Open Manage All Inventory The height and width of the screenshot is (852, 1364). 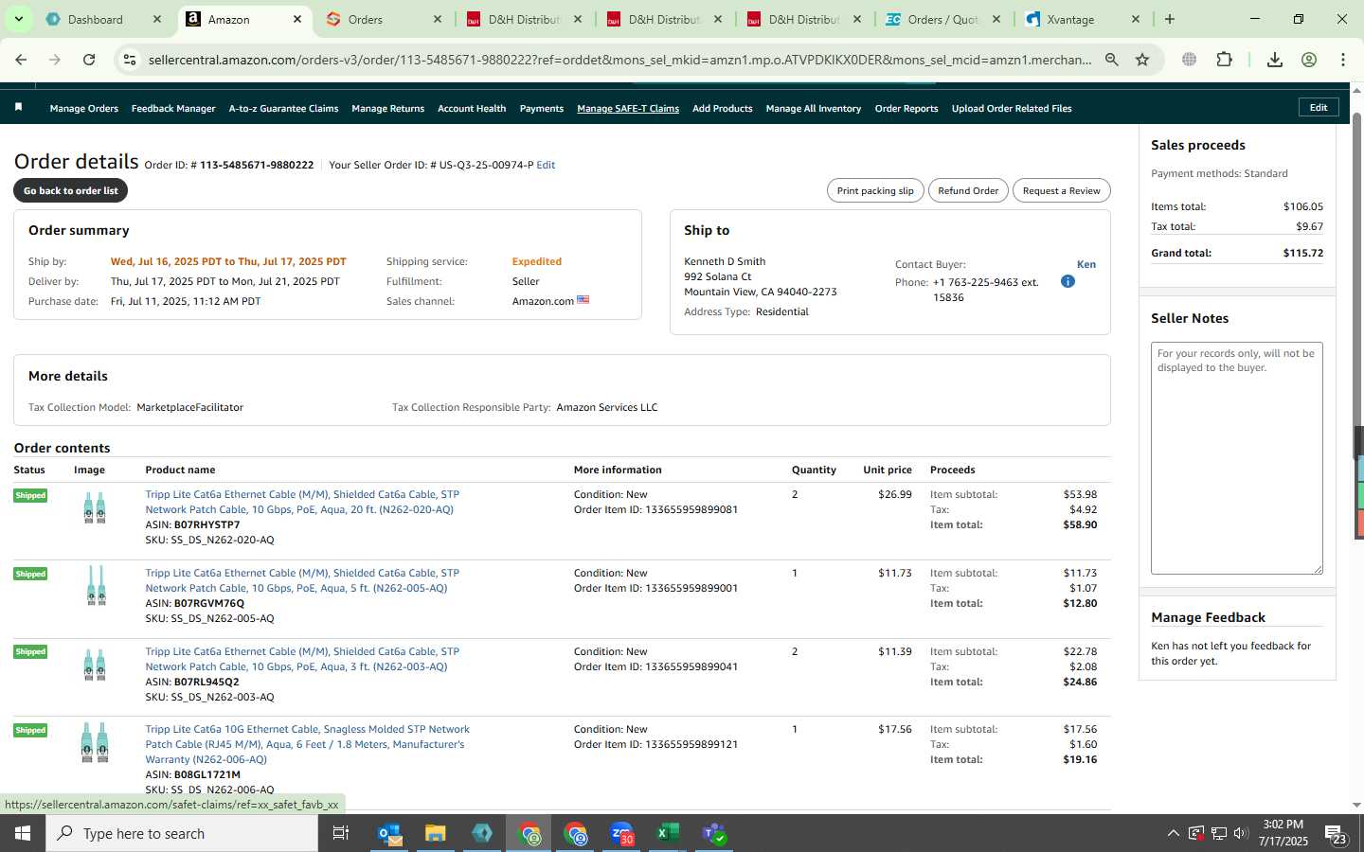(x=814, y=109)
